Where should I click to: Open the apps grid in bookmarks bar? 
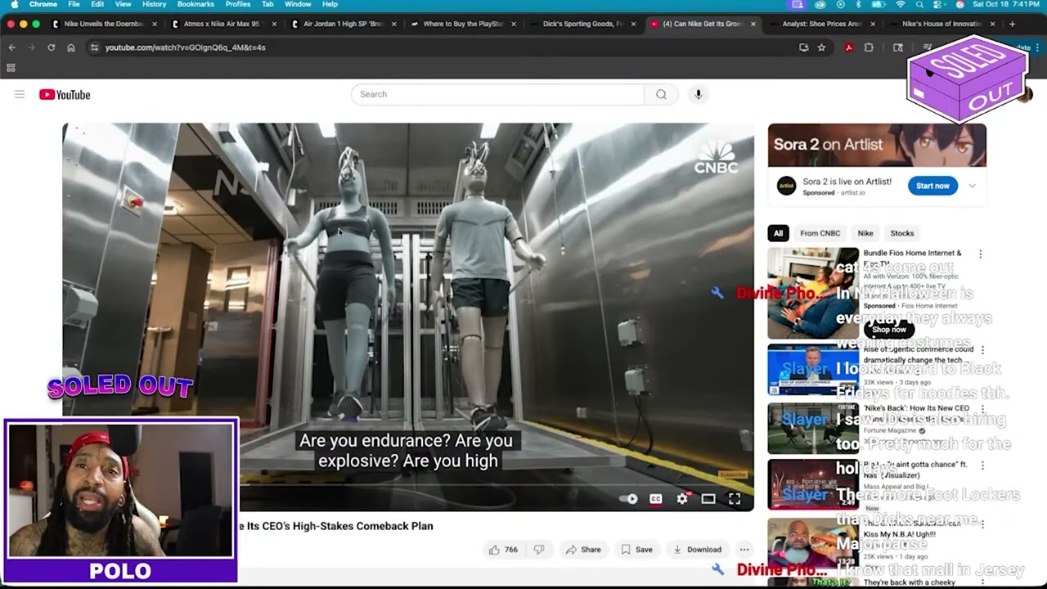[x=11, y=68]
